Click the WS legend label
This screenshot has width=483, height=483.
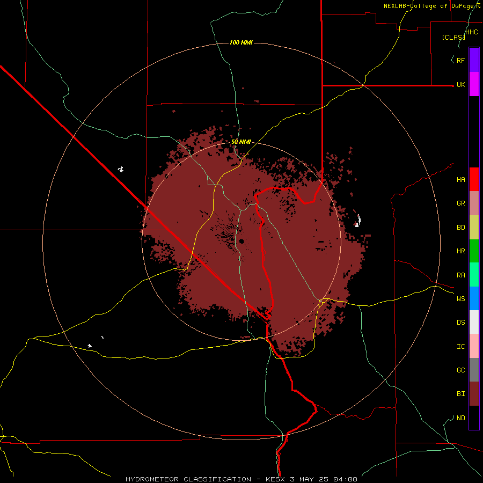460,299
